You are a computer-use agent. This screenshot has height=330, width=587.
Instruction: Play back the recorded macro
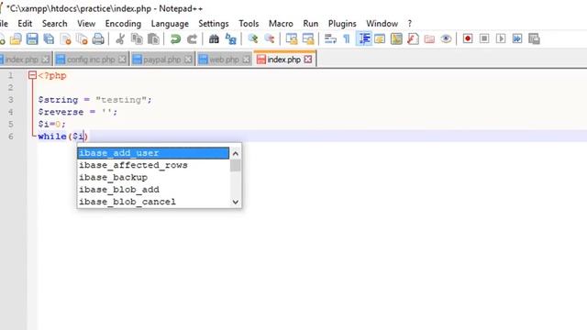[501, 38]
